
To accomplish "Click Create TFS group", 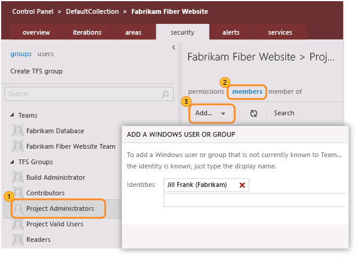I will [36, 71].
